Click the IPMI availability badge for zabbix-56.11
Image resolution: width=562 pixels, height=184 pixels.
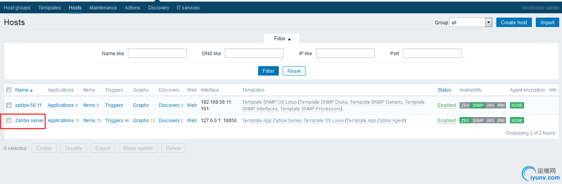tap(501, 105)
